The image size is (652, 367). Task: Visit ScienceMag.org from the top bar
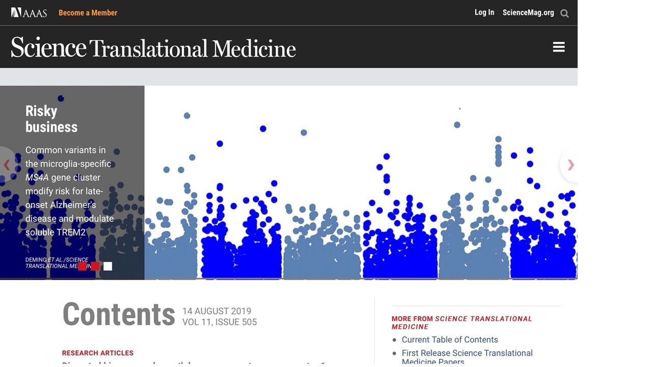tap(528, 13)
